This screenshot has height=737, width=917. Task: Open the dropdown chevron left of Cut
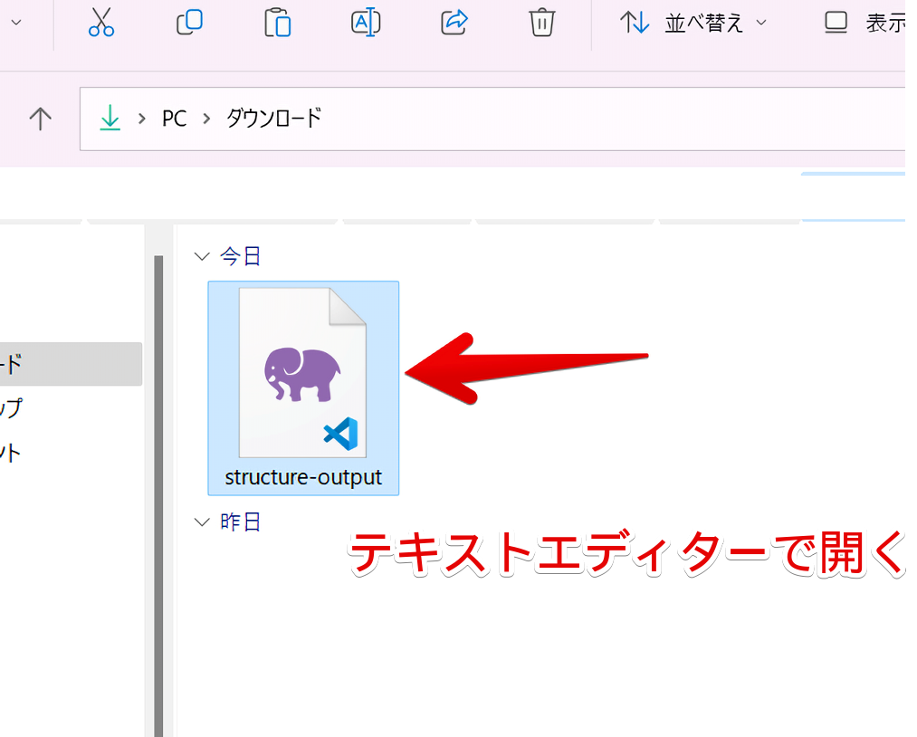pyautogui.click(x=16, y=23)
